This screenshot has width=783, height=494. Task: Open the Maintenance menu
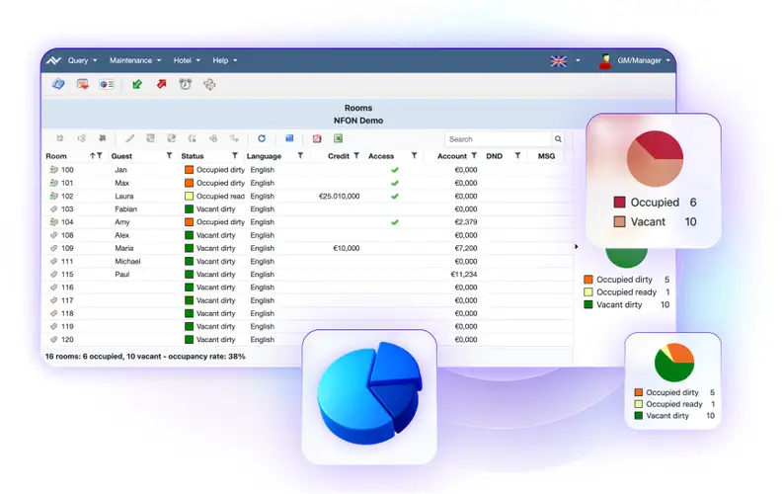point(133,60)
